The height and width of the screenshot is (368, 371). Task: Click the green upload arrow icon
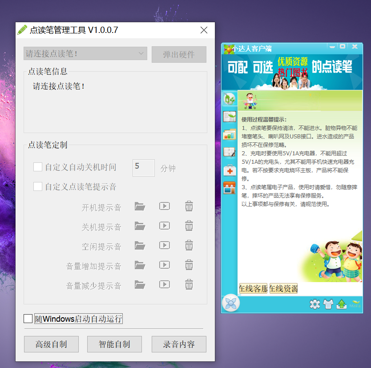click(342, 304)
